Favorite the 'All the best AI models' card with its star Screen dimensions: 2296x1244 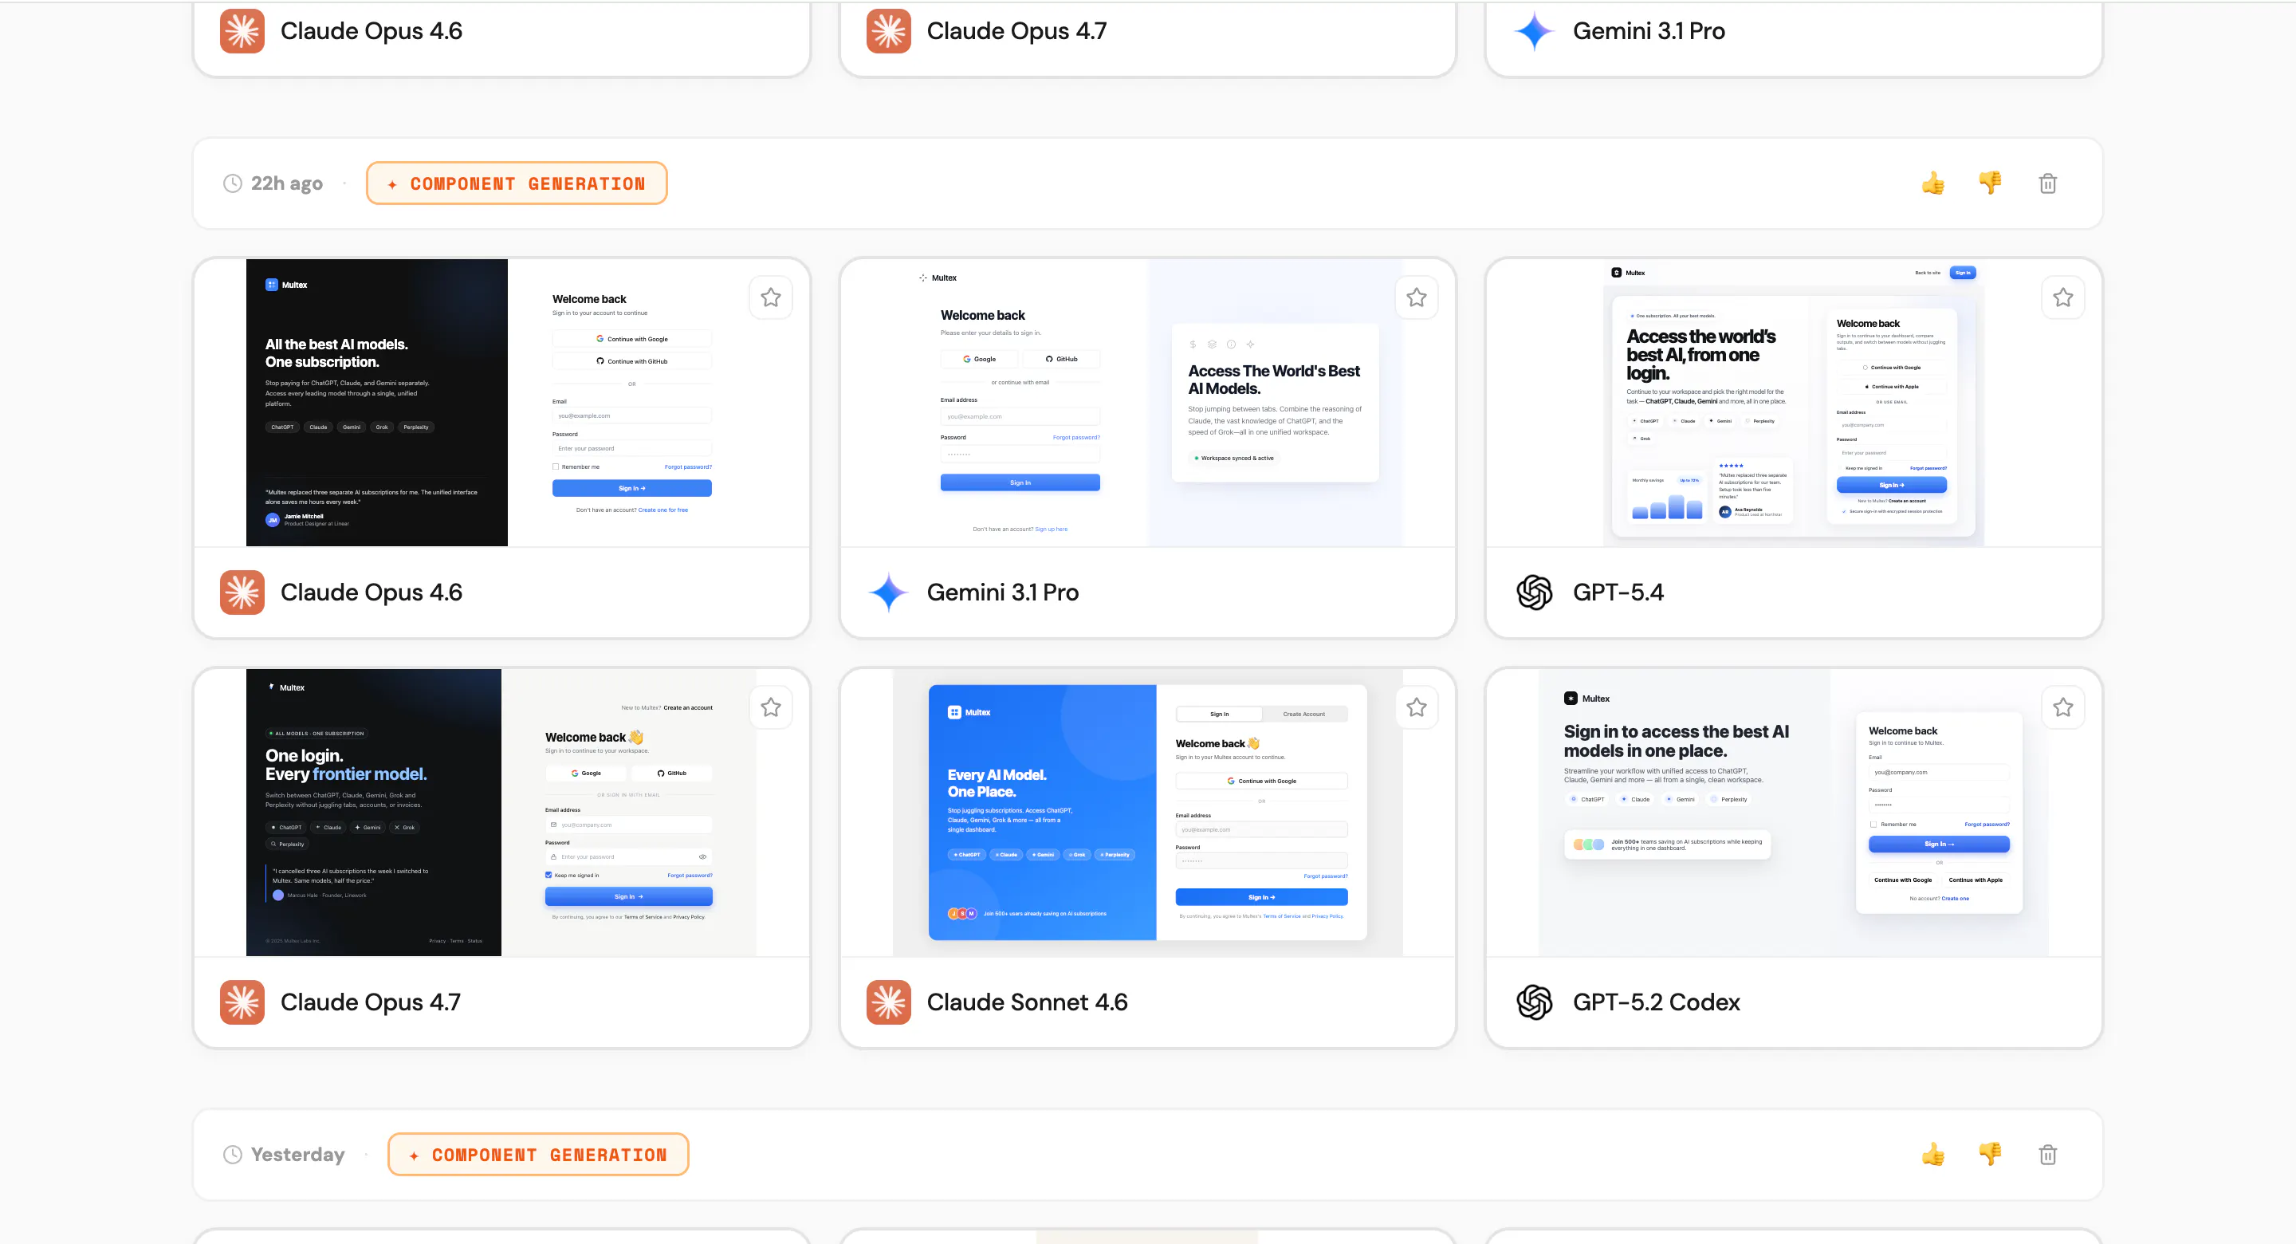[x=771, y=298]
